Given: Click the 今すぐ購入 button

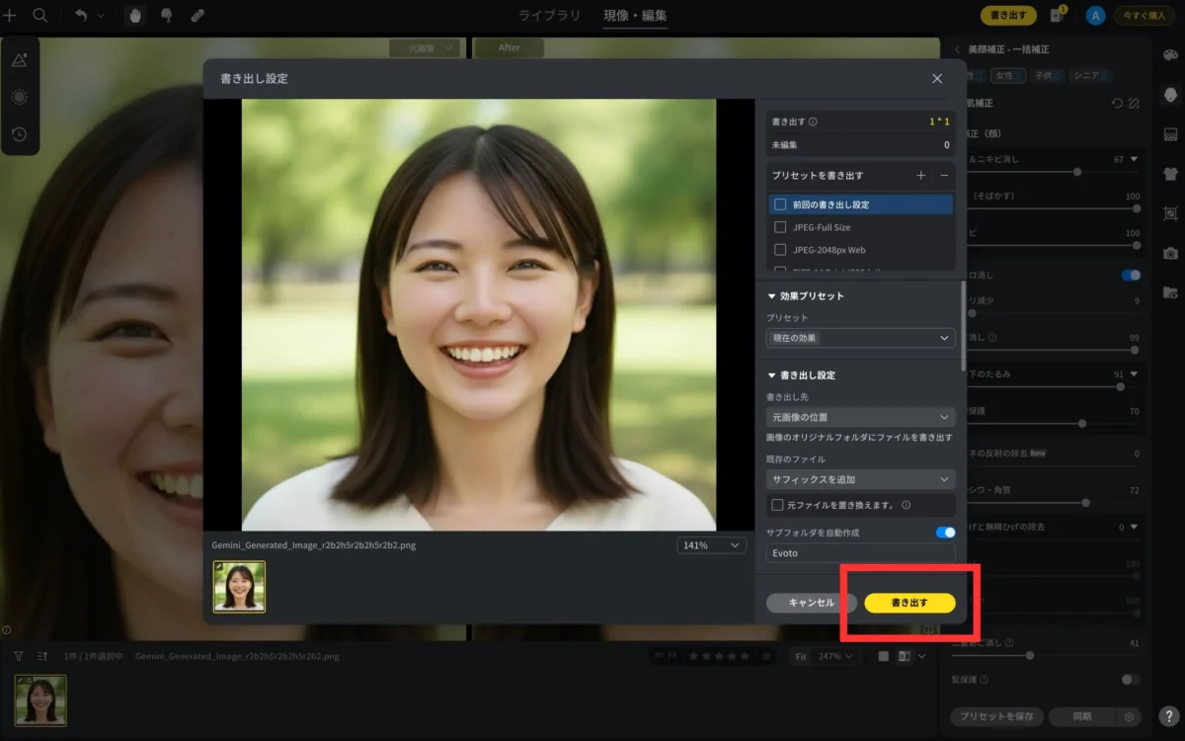Looking at the screenshot, I should click(x=1144, y=15).
